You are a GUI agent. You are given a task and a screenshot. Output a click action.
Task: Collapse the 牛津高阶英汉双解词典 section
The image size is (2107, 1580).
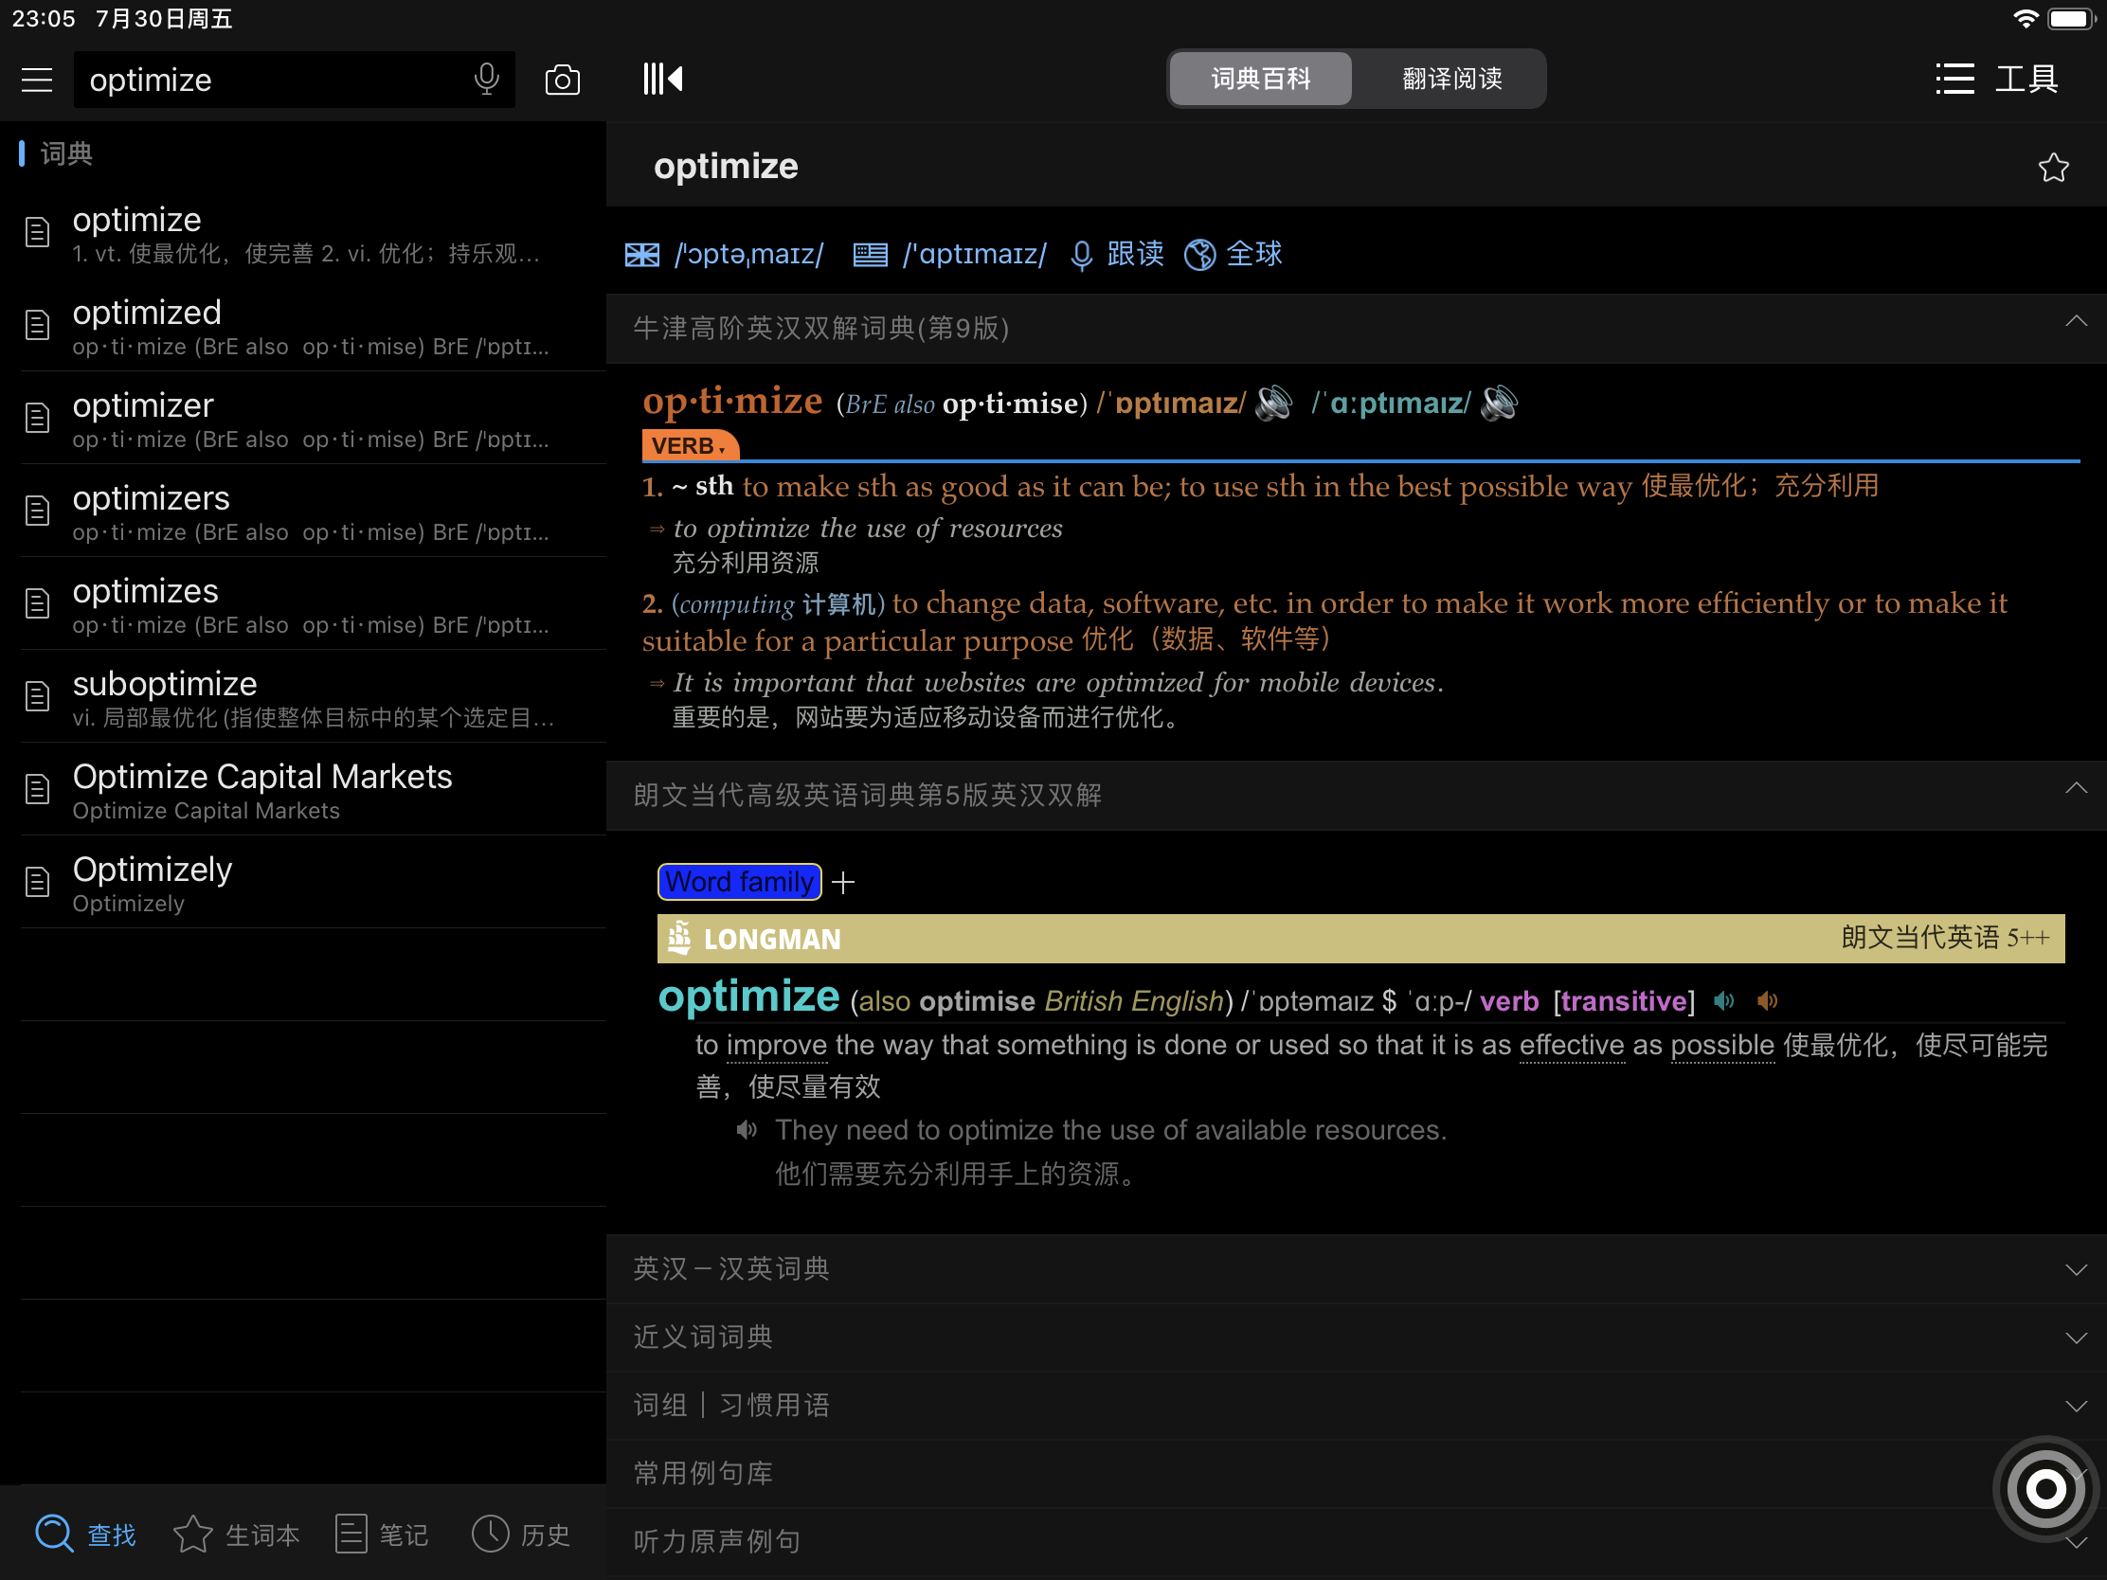[x=2076, y=323]
